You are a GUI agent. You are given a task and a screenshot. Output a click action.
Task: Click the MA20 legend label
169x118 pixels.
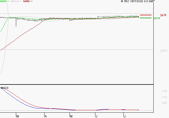pos(3,1)
